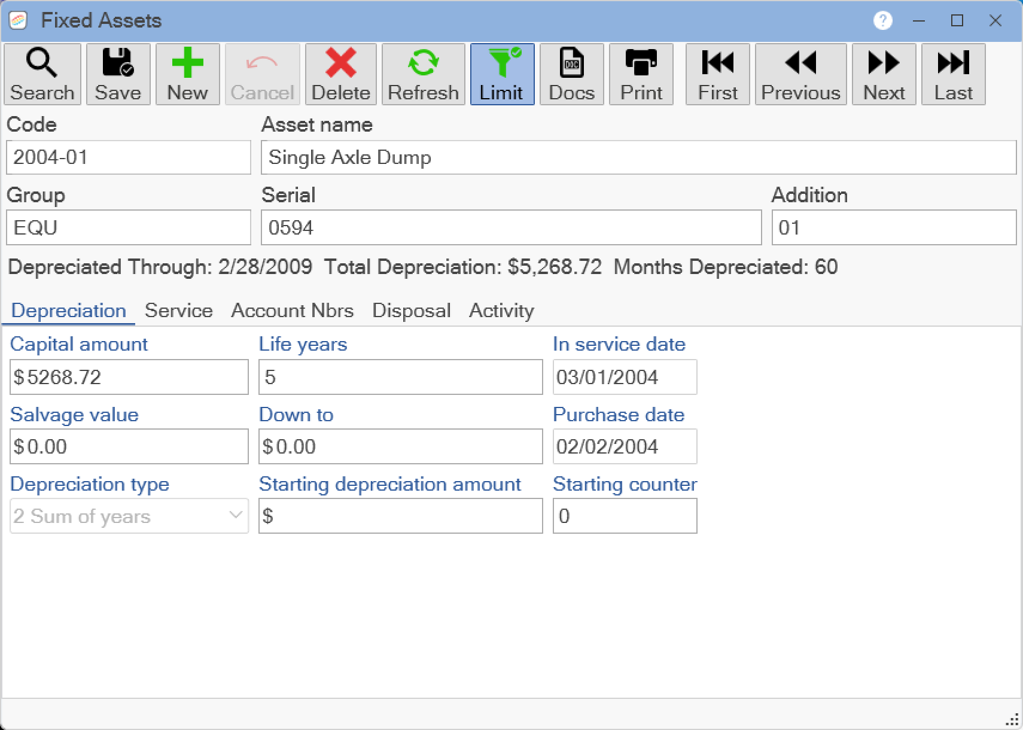Viewport: 1023px width, 730px height.
Task: Click the Asset name text field
Action: tap(638, 157)
